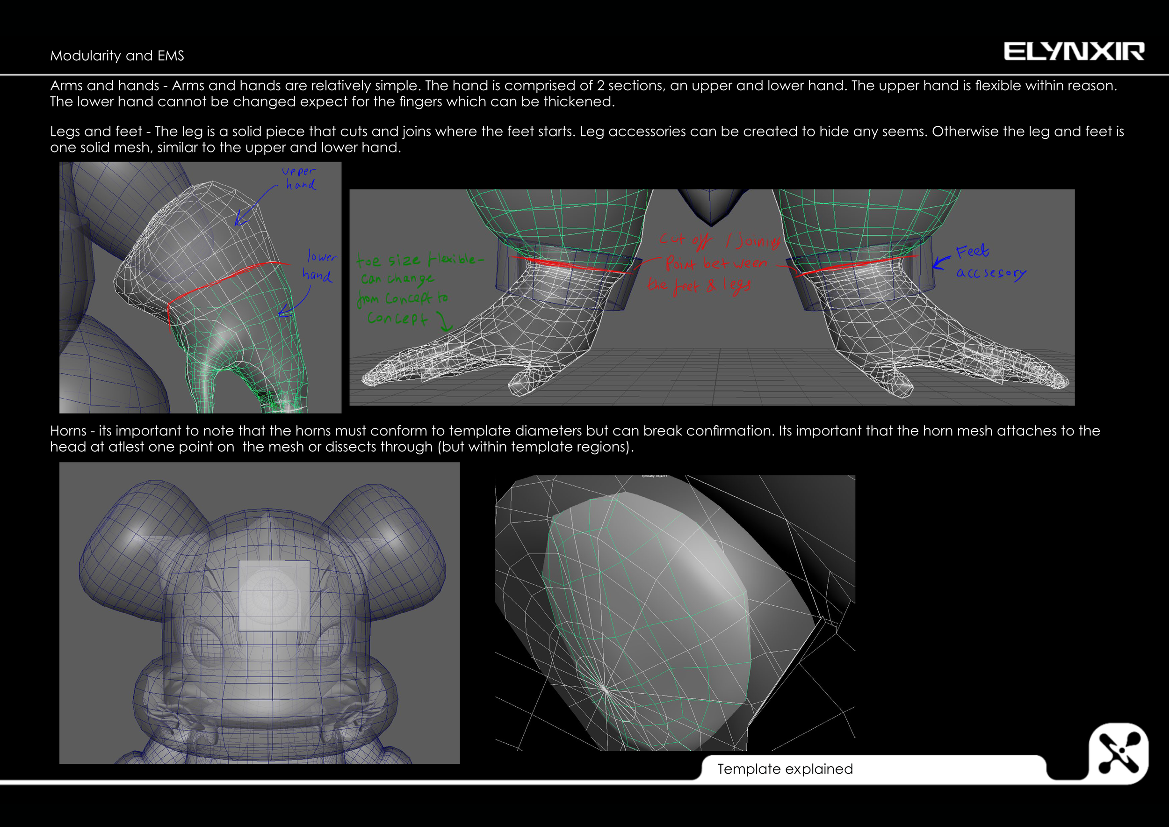
Task: Click the 'Template explained' label tab
Action: [x=785, y=769]
